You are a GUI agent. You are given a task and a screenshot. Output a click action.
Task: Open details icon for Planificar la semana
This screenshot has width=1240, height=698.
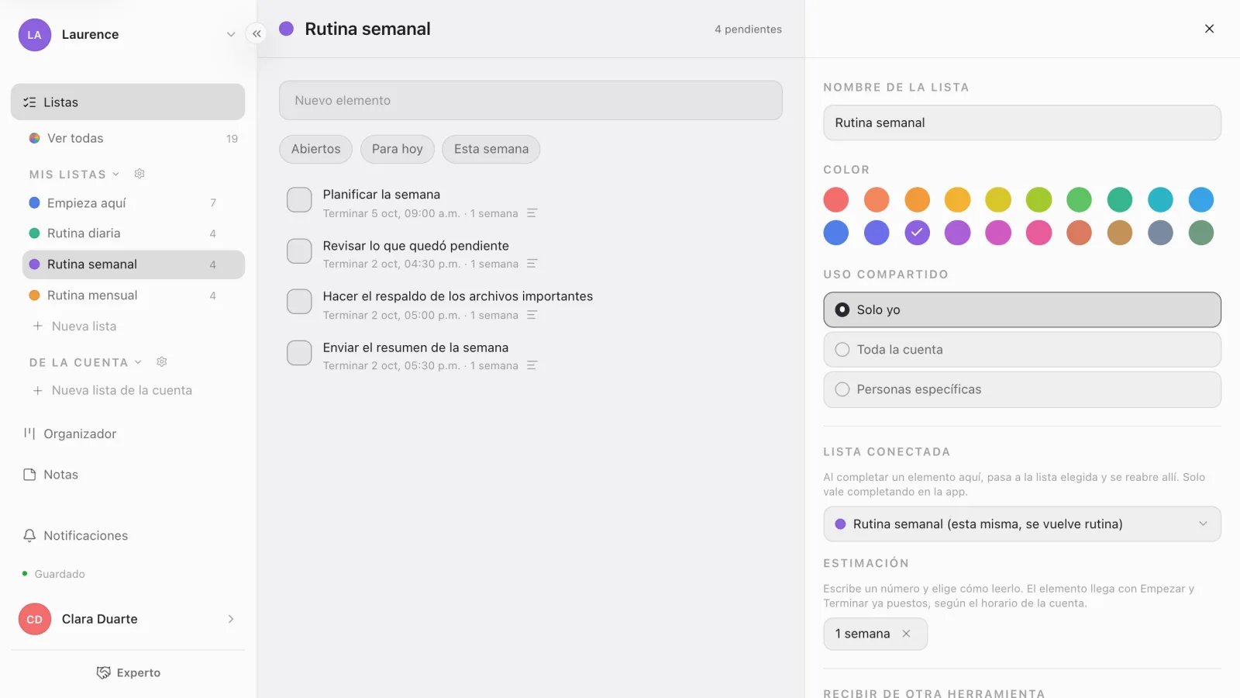coord(532,213)
